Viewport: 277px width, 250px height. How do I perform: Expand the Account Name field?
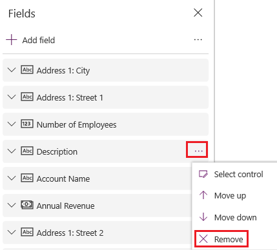pyautogui.click(x=12, y=178)
